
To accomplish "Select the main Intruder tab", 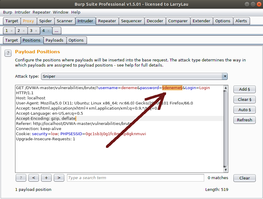I will point(85,21).
